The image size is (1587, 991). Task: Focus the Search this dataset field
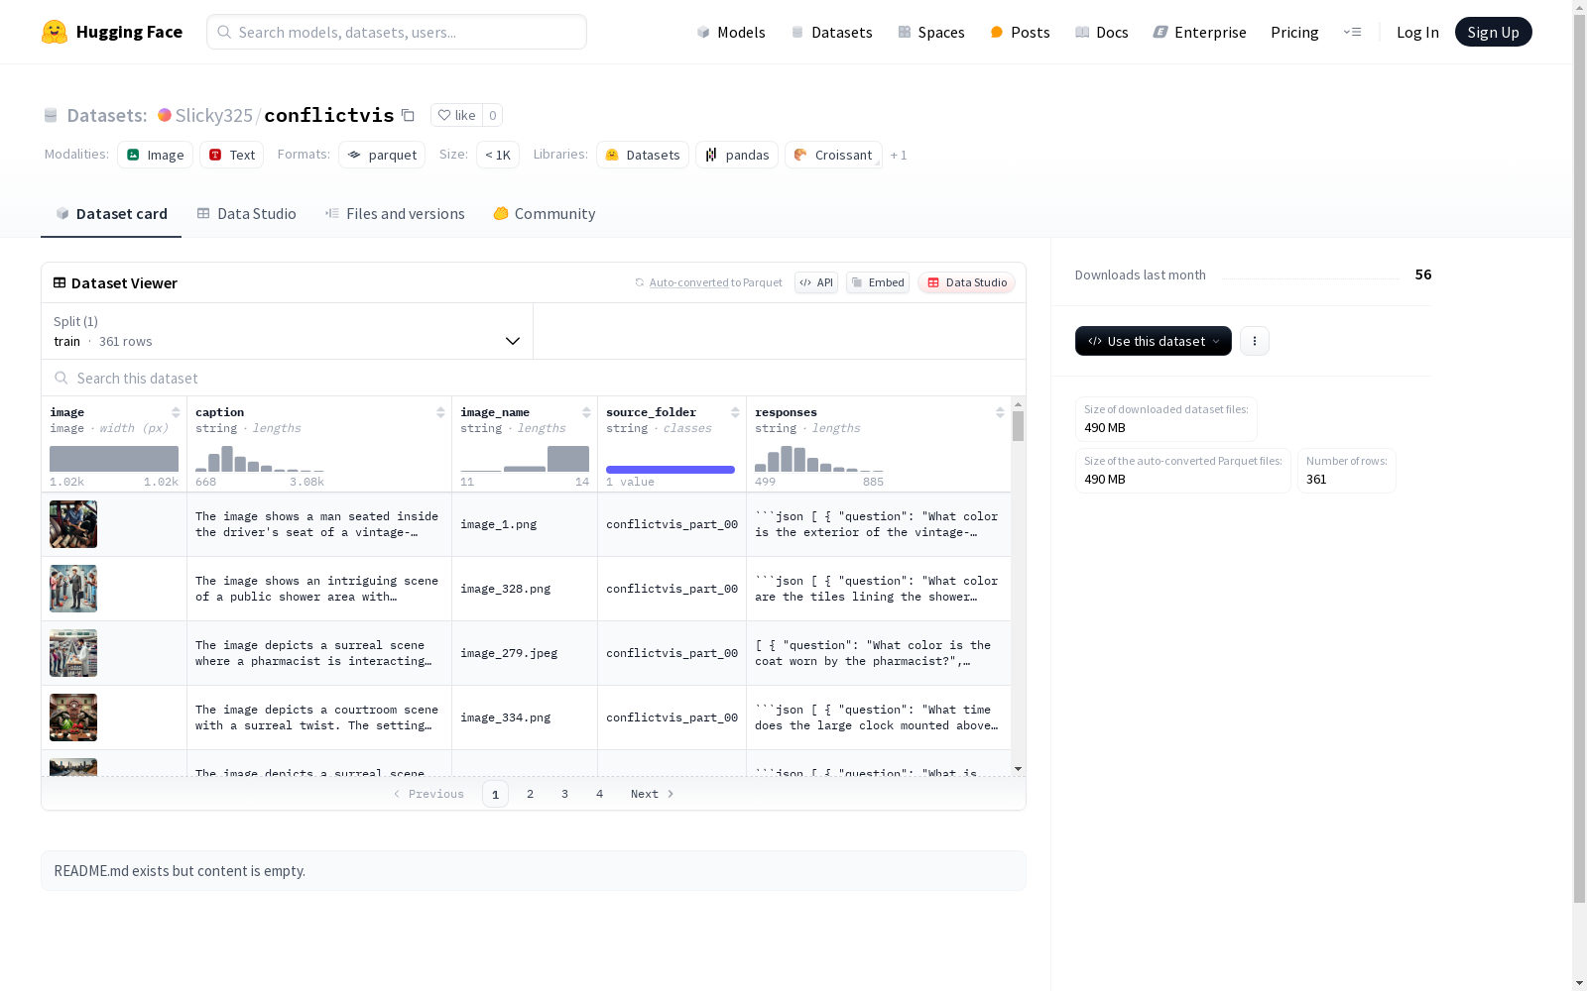tap(534, 379)
